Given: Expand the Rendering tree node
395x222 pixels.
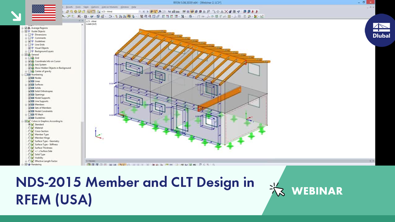Looking at the screenshot, I should (x=23, y=164).
